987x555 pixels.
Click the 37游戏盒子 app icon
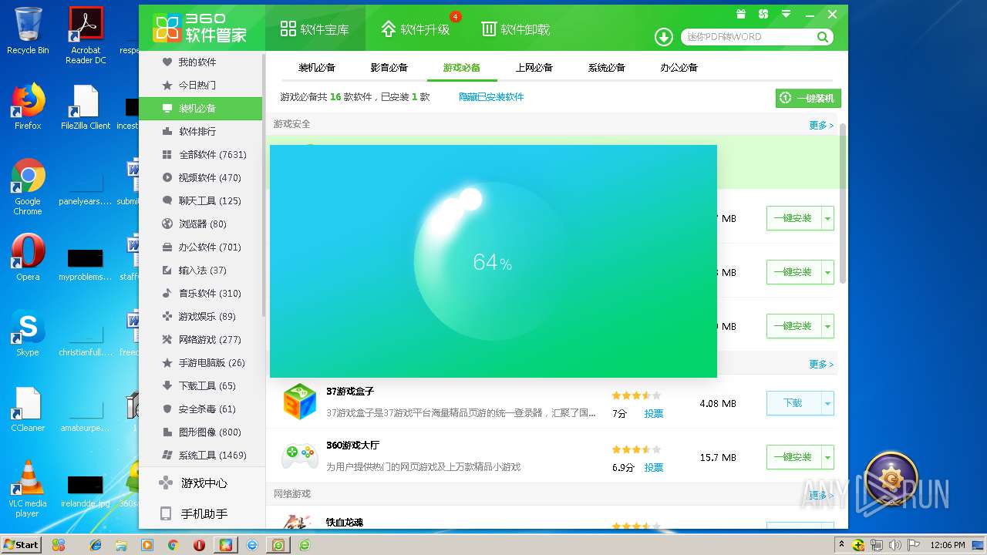pyautogui.click(x=299, y=402)
